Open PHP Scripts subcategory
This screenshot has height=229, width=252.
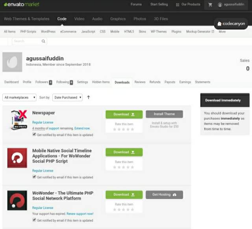pos(28,32)
